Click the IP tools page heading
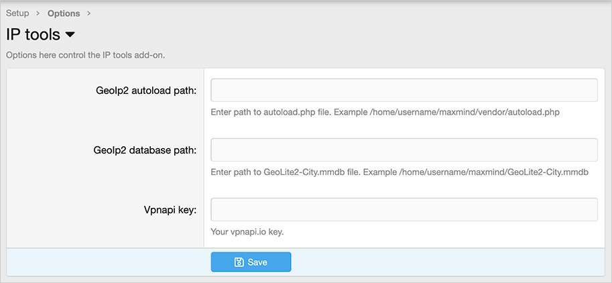This screenshot has height=283, width=612. point(34,34)
